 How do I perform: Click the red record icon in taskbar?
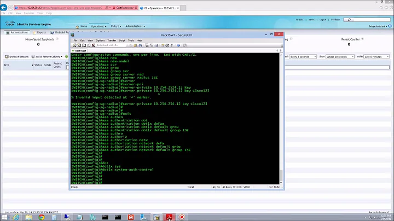pyautogui.click(x=182, y=217)
